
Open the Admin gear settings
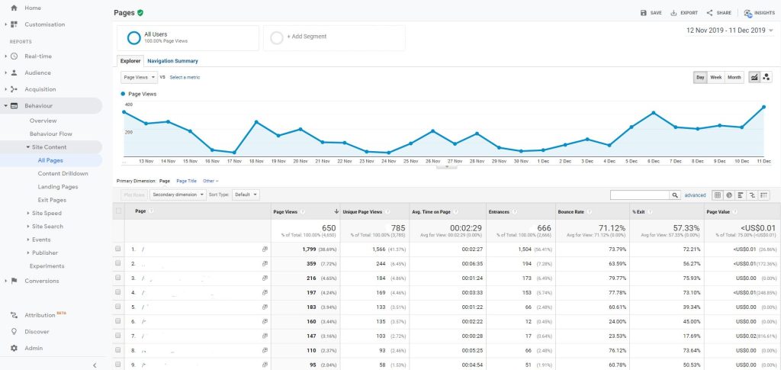[14, 348]
